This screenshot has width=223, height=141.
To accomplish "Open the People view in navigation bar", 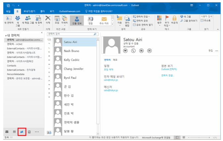I will [21, 131].
